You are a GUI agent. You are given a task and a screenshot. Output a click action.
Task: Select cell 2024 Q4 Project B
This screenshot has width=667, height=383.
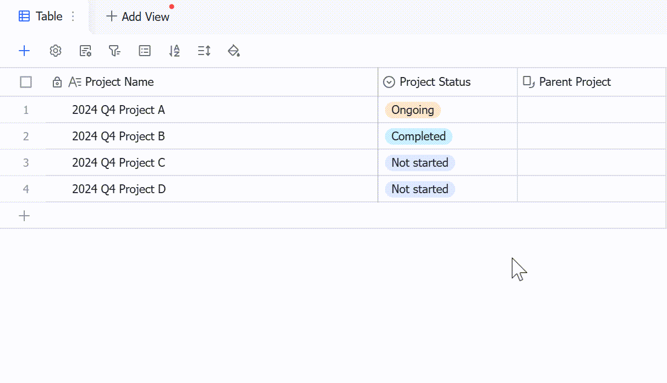pos(212,136)
